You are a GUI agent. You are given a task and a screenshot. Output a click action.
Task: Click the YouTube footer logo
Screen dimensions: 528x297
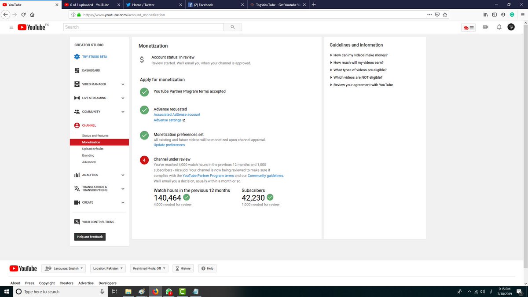[23, 268]
